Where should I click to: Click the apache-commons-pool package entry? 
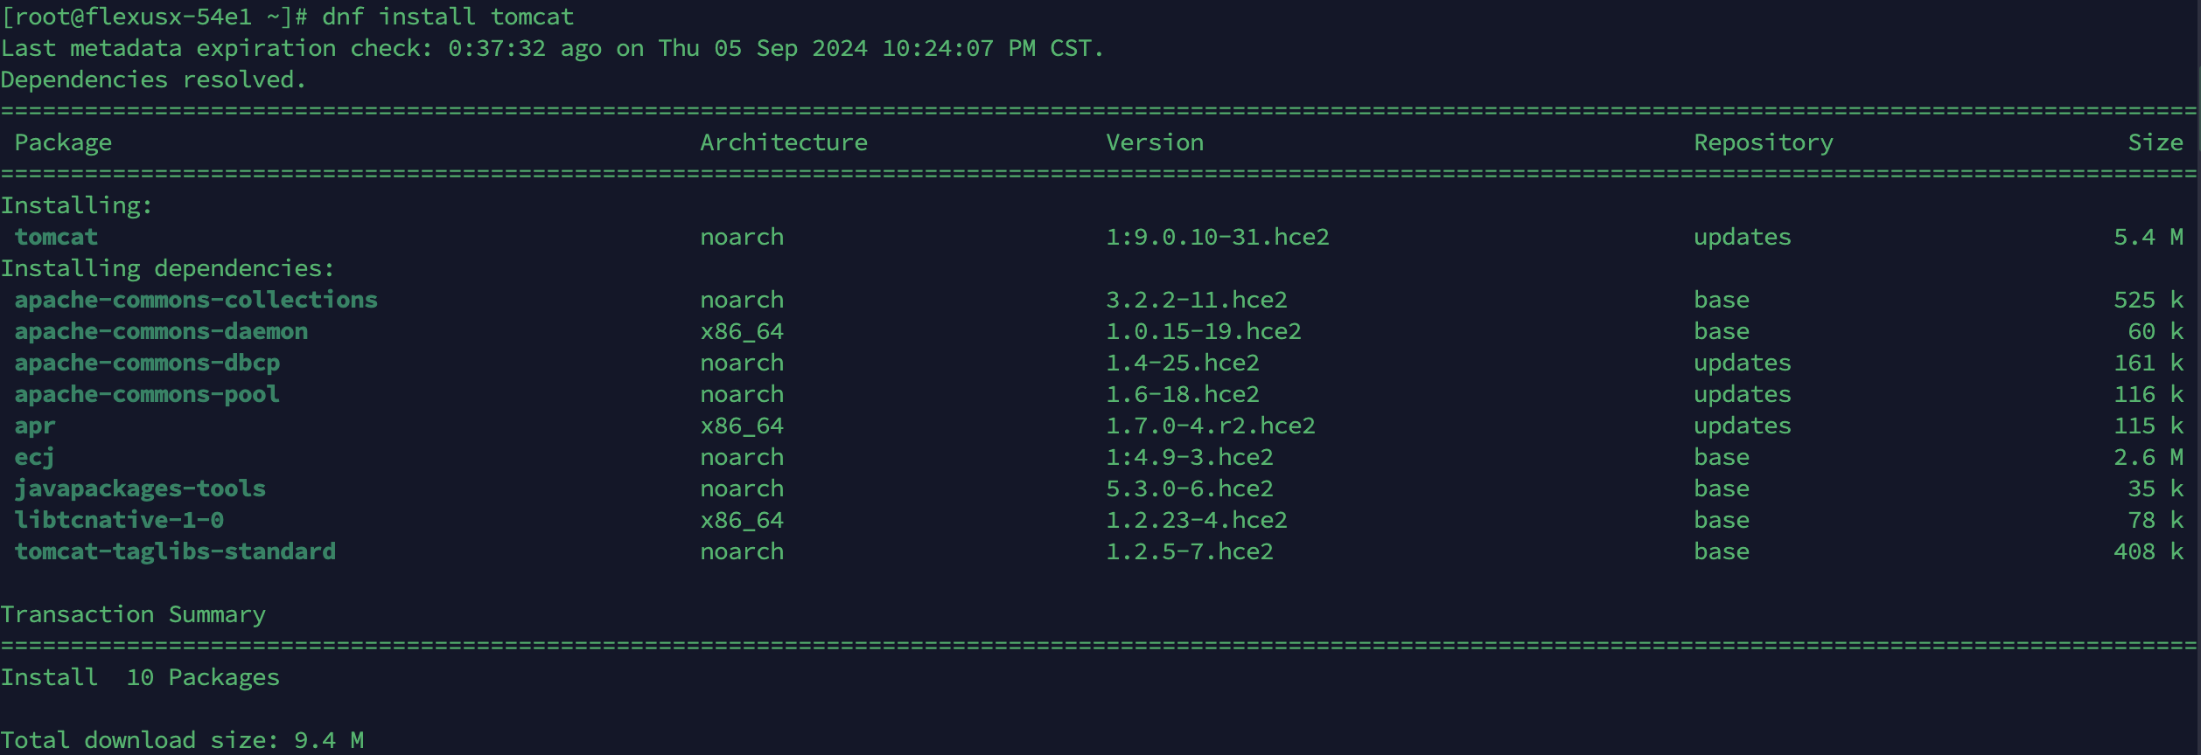point(147,394)
